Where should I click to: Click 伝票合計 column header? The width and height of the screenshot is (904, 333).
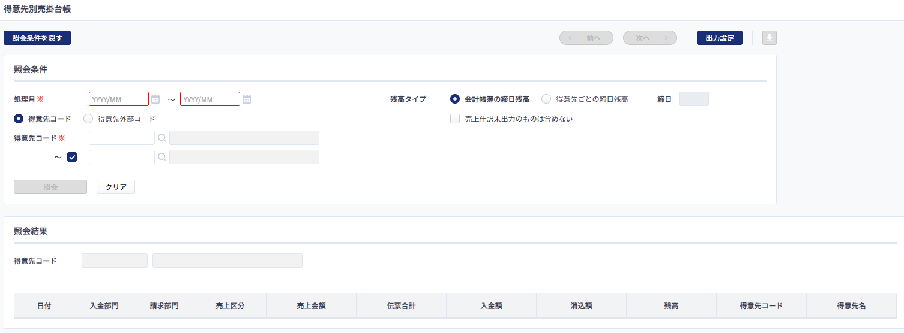coord(401,306)
